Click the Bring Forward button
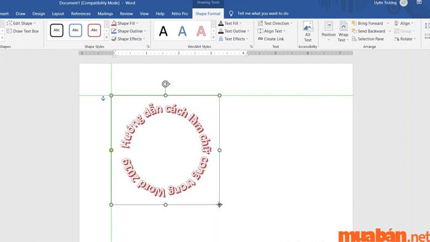430x242 pixels. click(x=367, y=23)
